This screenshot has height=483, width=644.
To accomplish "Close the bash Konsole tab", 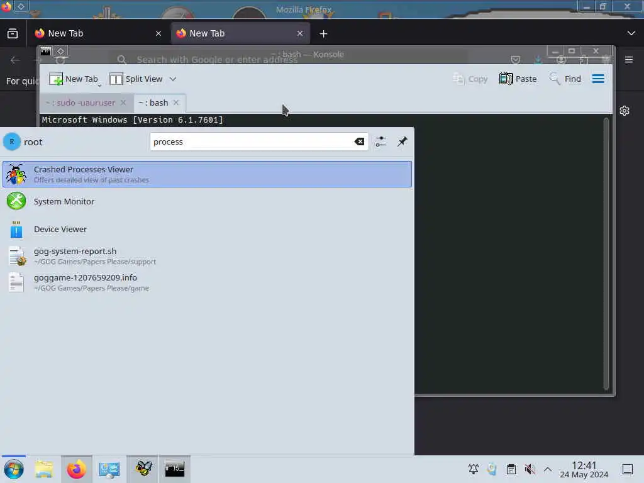I will (176, 103).
